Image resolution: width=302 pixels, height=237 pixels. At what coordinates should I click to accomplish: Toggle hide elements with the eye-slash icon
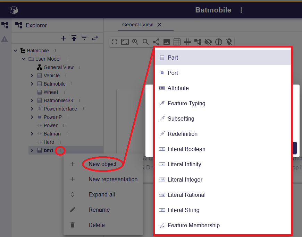pos(208,42)
